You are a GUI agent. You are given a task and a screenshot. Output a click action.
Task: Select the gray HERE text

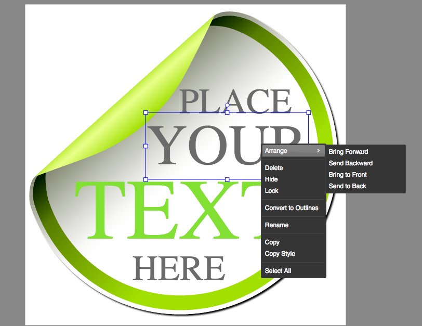pyautogui.click(x=178, y=269)
